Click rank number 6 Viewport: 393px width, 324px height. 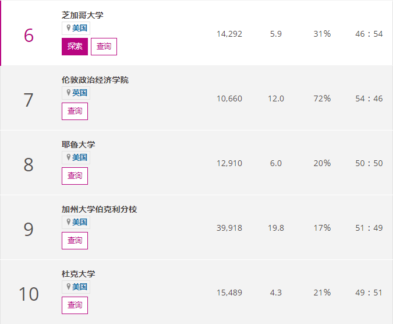[29, 36]
